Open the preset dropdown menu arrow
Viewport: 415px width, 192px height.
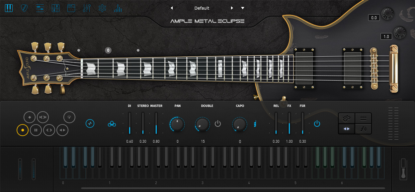point(243,8)
